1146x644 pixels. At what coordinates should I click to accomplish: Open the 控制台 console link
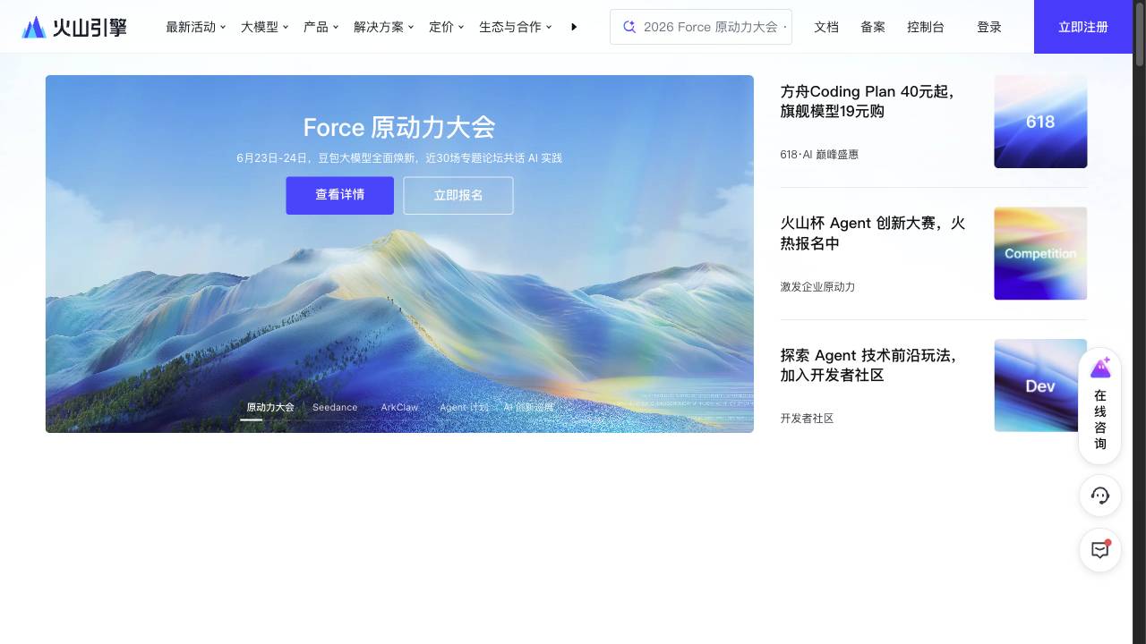point(926,27)
